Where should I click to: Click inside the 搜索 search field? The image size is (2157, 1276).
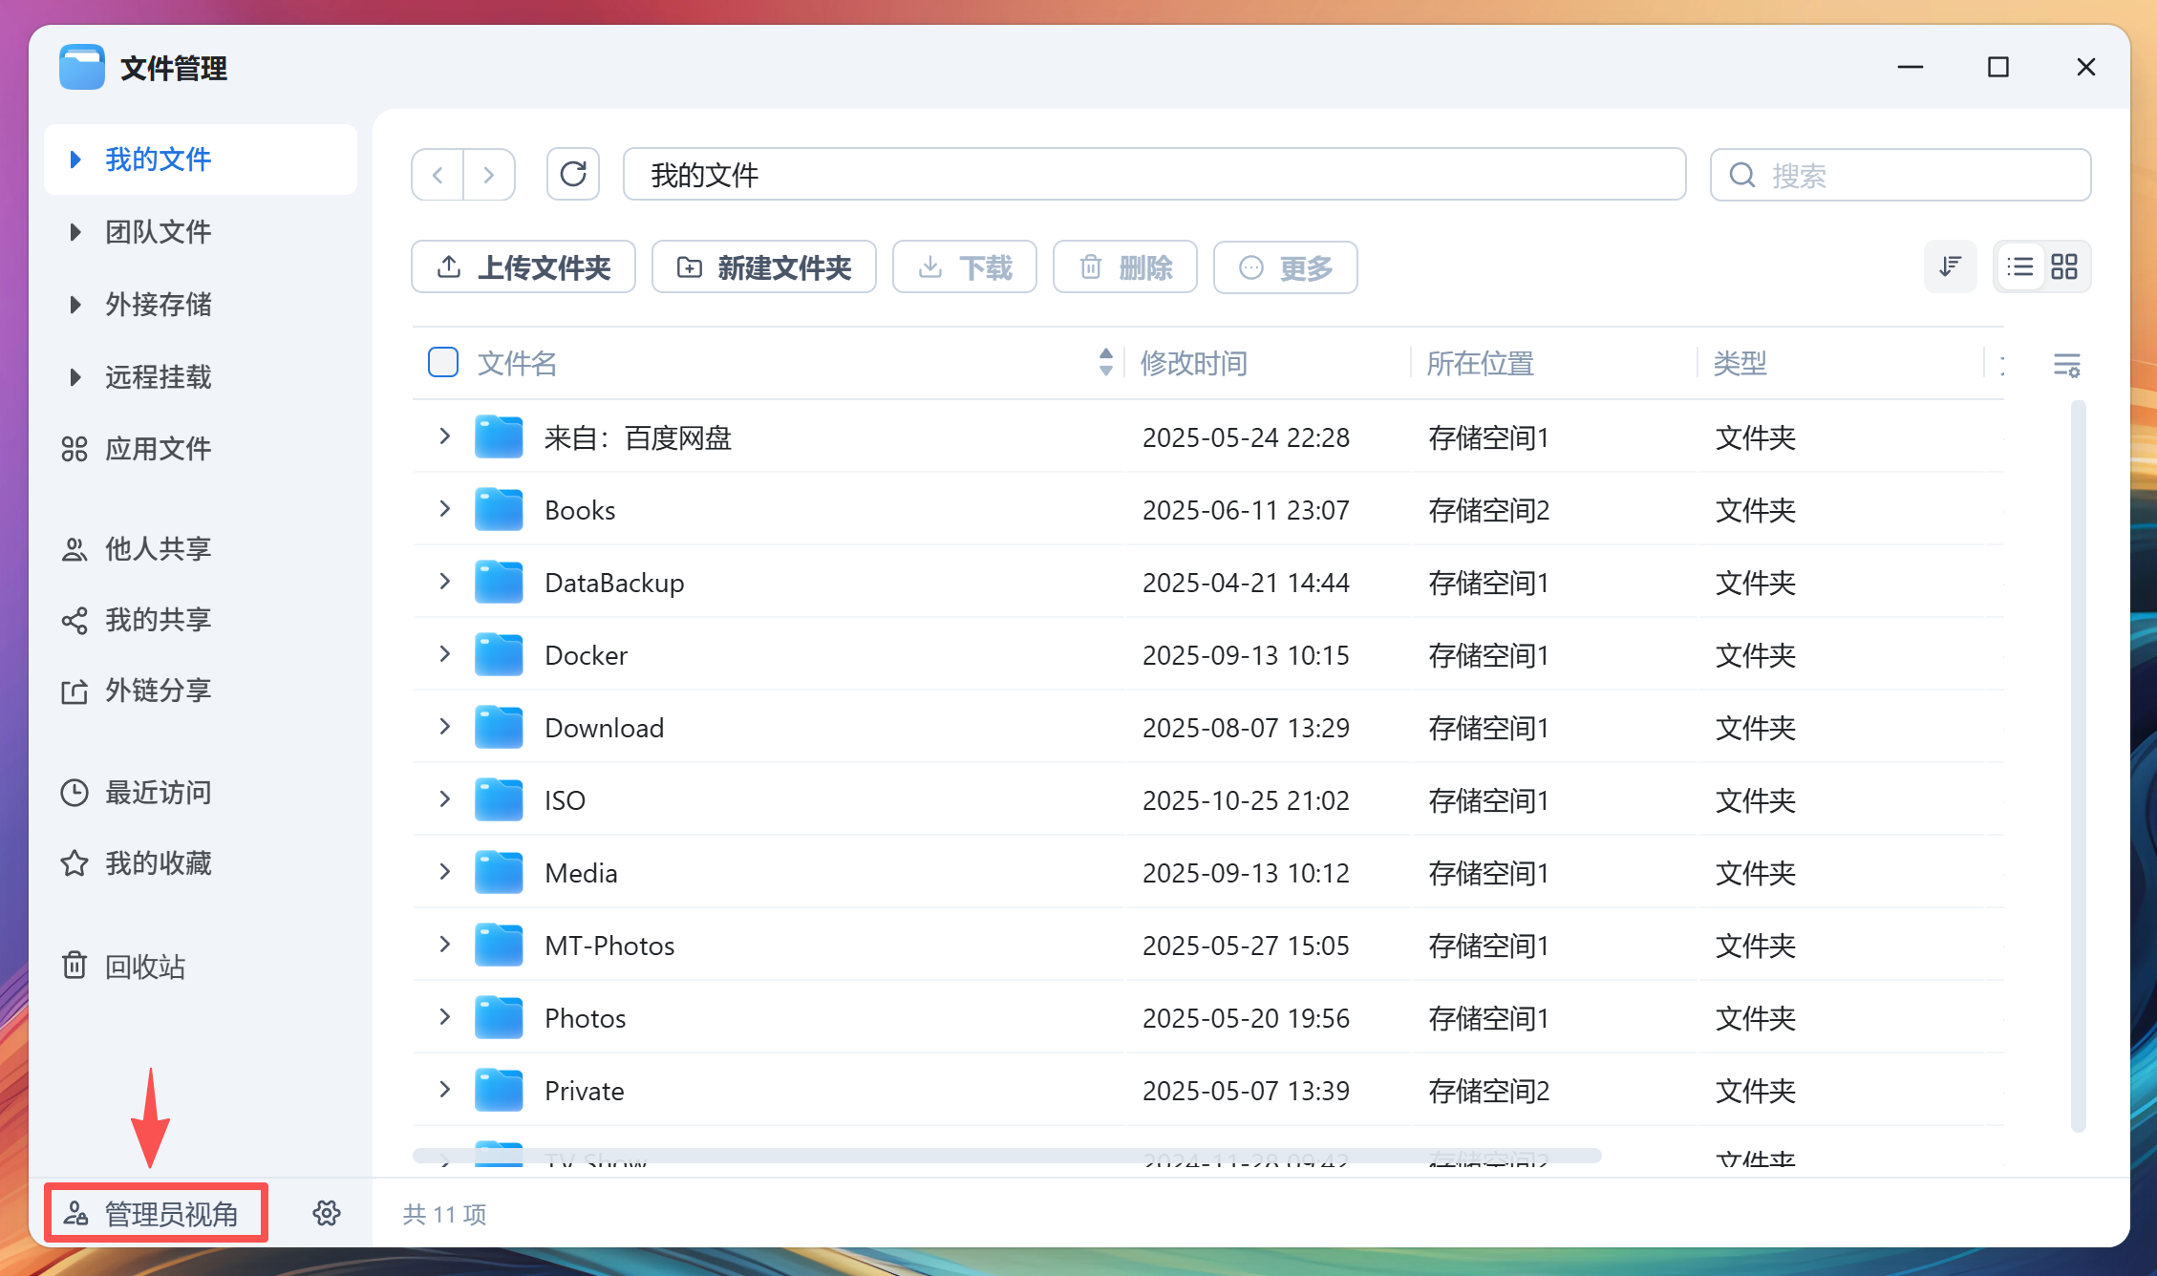click(1899, 175)
